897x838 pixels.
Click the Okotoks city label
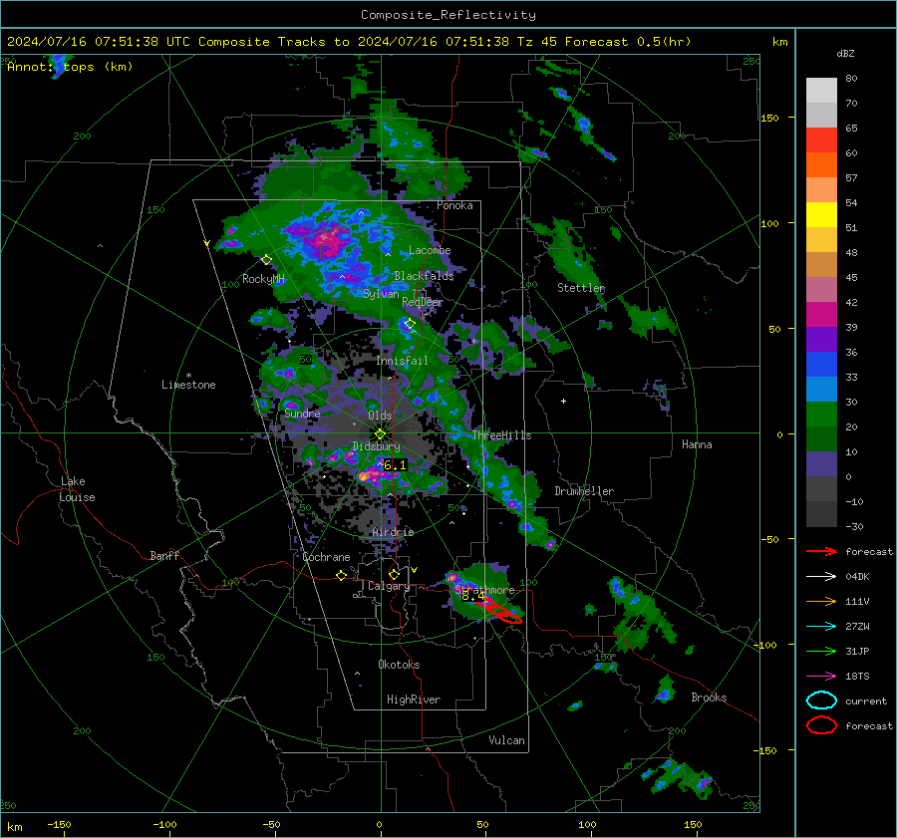point(399,665)
